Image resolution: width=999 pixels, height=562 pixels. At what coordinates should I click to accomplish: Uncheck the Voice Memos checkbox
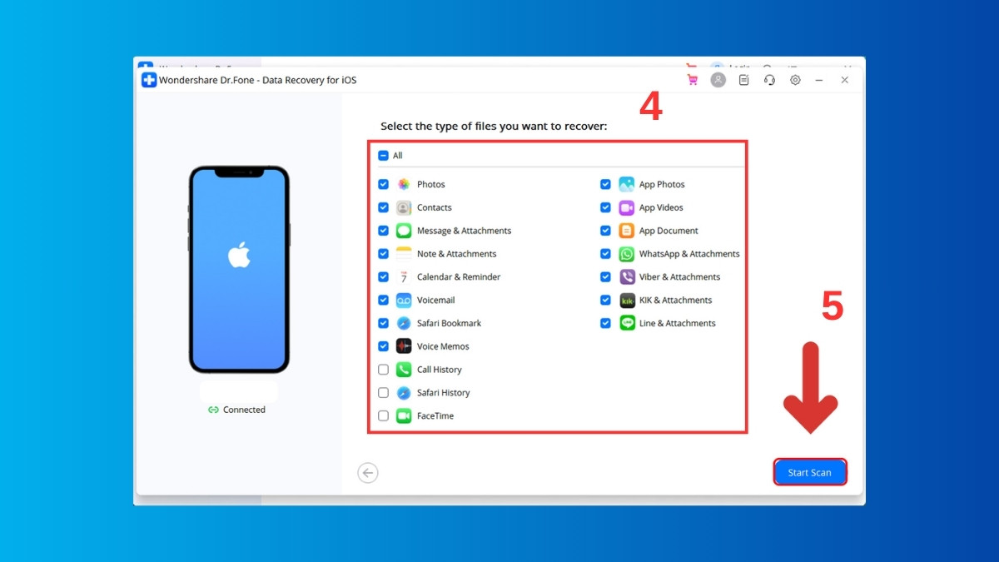click(383, 346)
